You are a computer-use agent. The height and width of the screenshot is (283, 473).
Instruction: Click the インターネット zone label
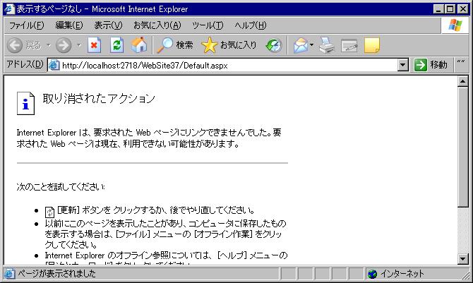tap(402, 274)
